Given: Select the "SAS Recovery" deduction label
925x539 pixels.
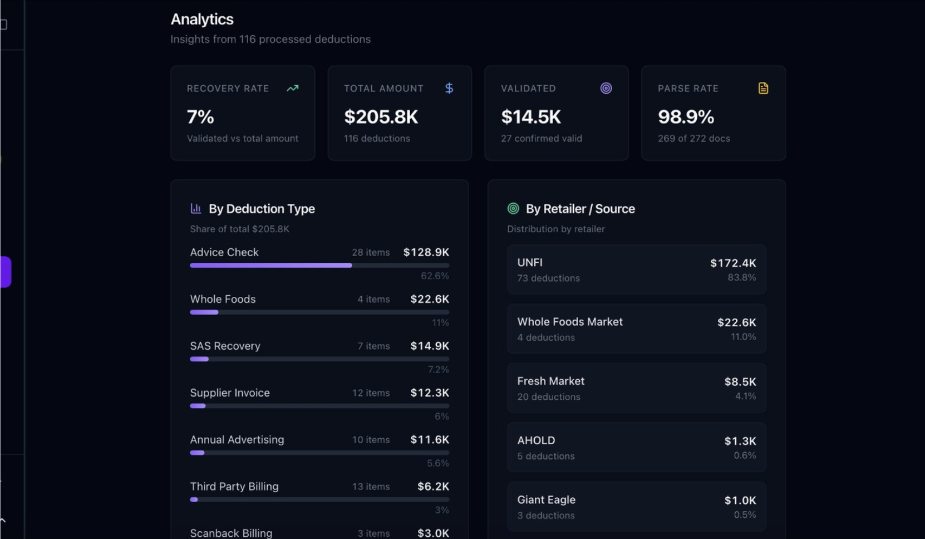Looking at the screenshot, I should point(225,346).
